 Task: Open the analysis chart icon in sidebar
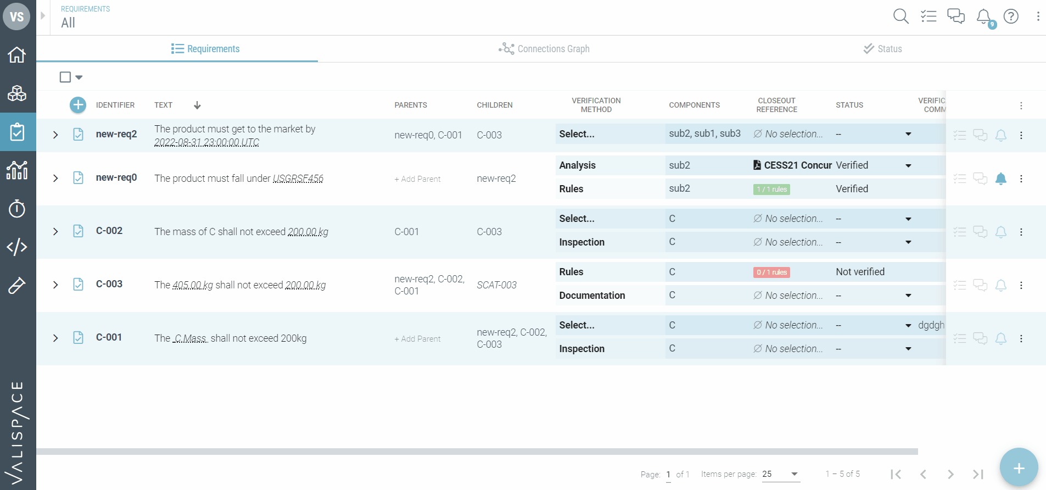[17, 170]
